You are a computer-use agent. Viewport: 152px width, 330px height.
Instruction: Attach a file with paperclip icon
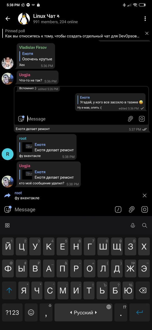[131, 210]
